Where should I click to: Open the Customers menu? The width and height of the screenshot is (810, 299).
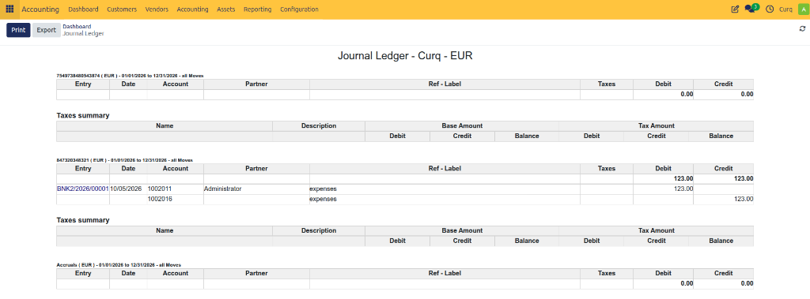point(122,9)
